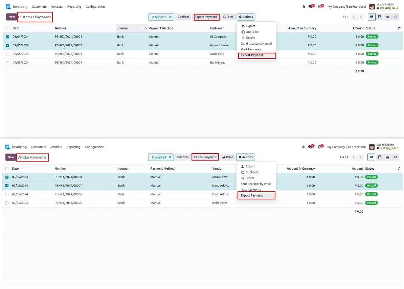Open Mitchell Admin user menu in Customer Payments navbar
The width and height of the screenshot is (404, 289).
pyautogui.click(x=384, y=6)
